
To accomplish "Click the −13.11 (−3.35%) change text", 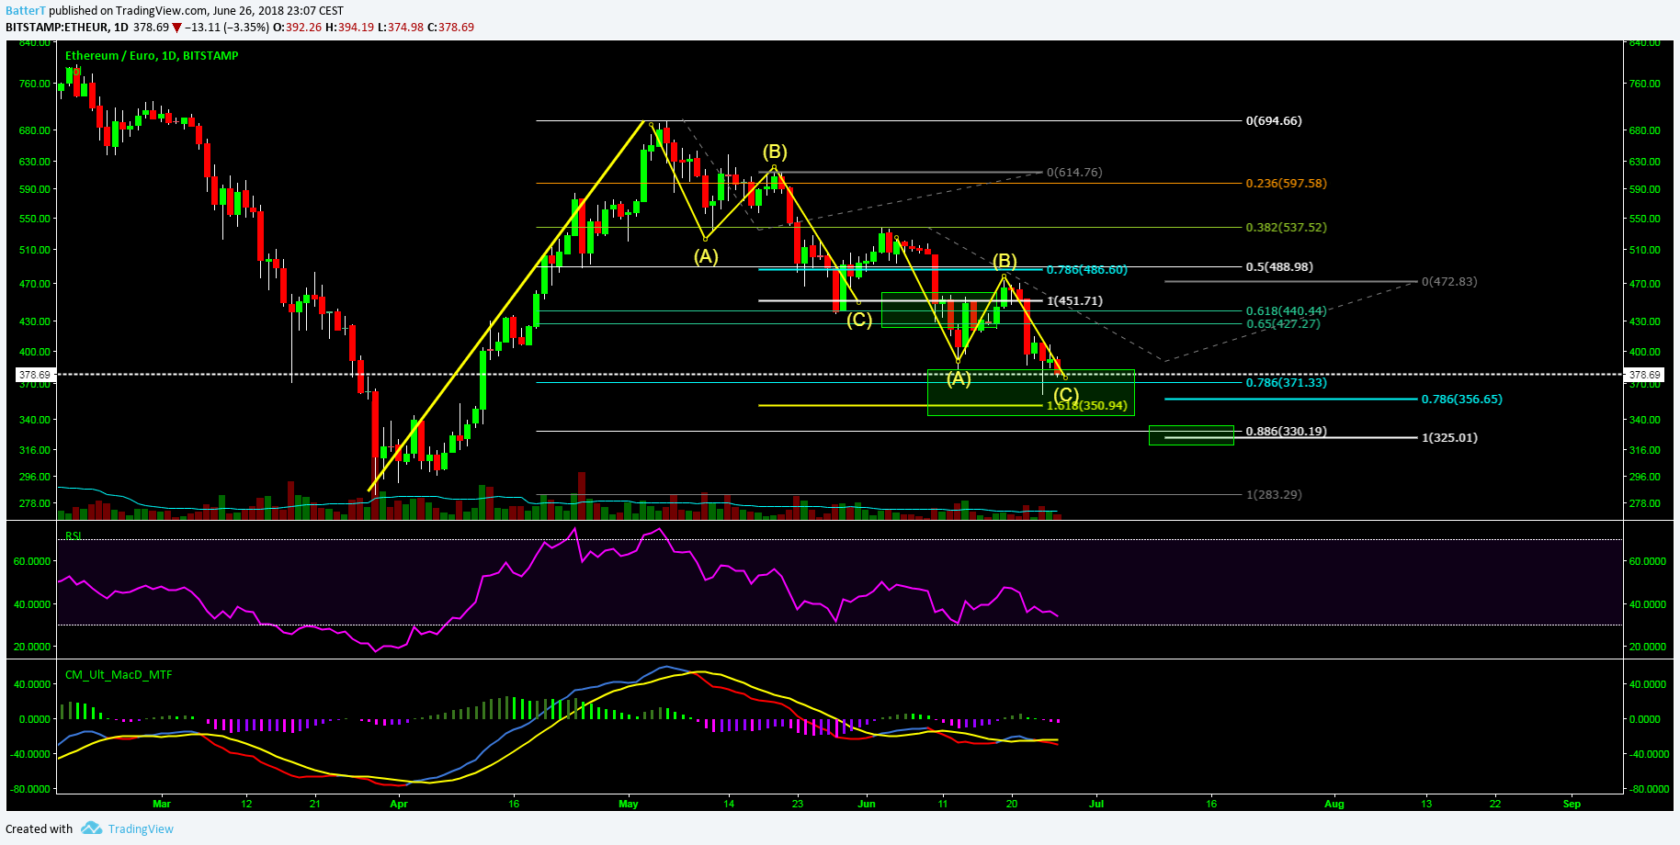I will [x=227, y=28].
